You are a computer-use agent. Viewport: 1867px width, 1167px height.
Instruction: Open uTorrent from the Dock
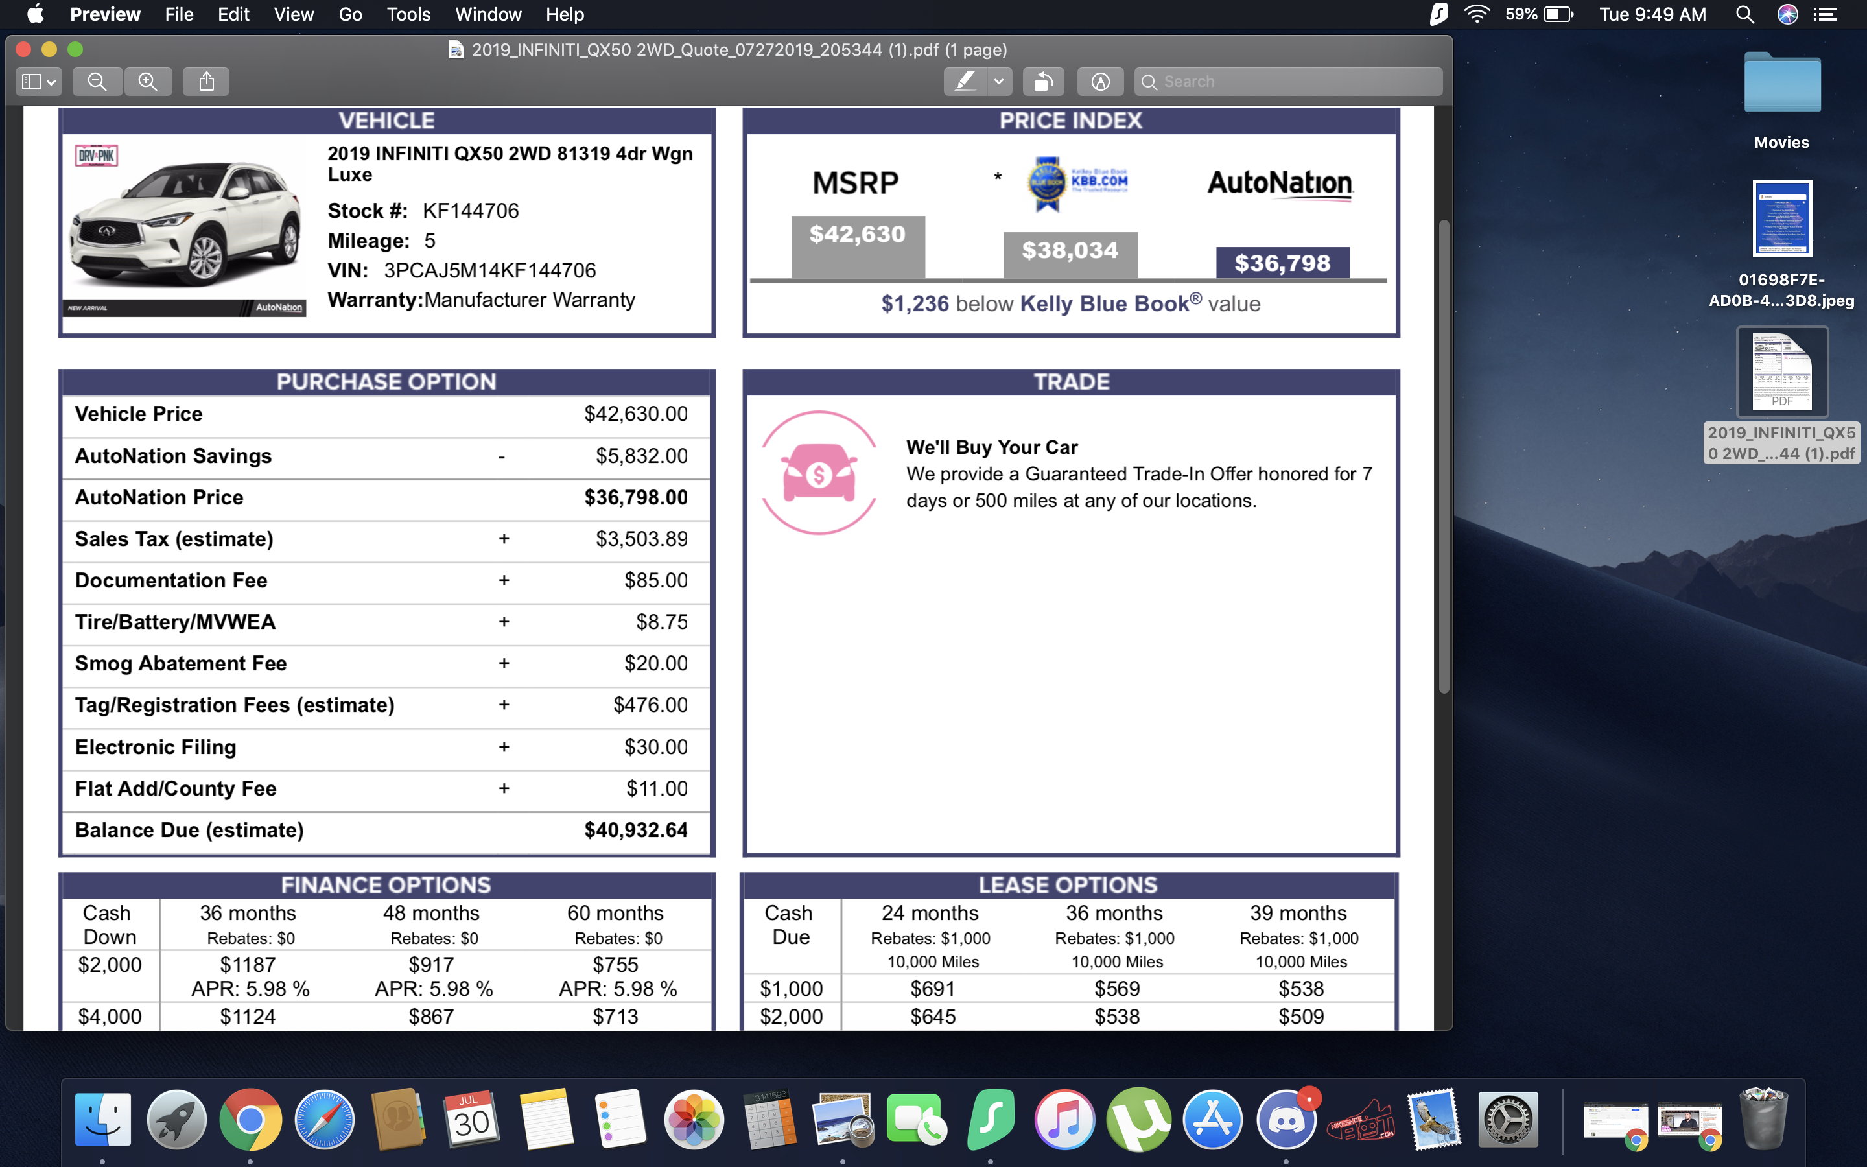(x=1139, y=1119)
